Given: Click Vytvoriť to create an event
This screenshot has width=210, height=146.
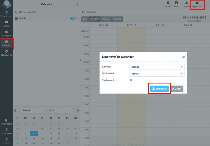Looking at the screenshot, I should click(168, 4).
